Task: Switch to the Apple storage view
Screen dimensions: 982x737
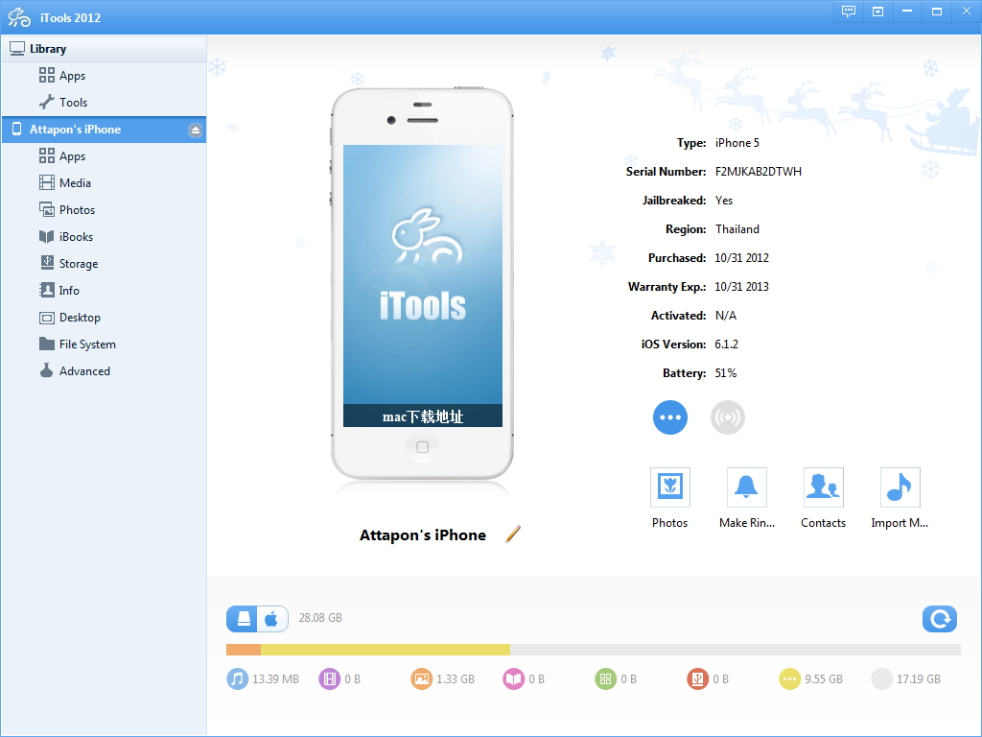Action: point(272,619)
